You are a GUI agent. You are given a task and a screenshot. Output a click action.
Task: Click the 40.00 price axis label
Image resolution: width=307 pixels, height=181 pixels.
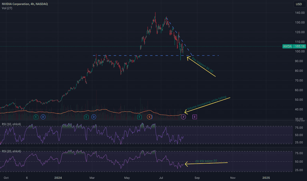tap(299, 109)
